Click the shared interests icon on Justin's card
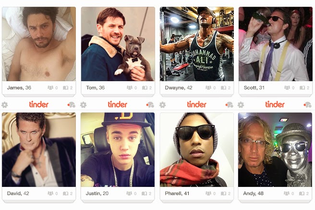 pos(144,193)
